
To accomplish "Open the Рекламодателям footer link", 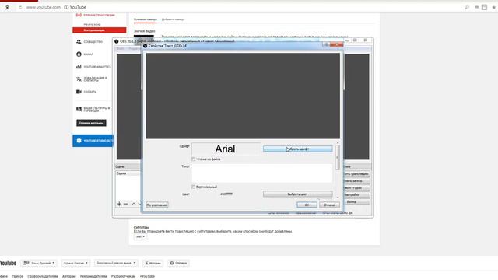I will click(x=93, y=276).
